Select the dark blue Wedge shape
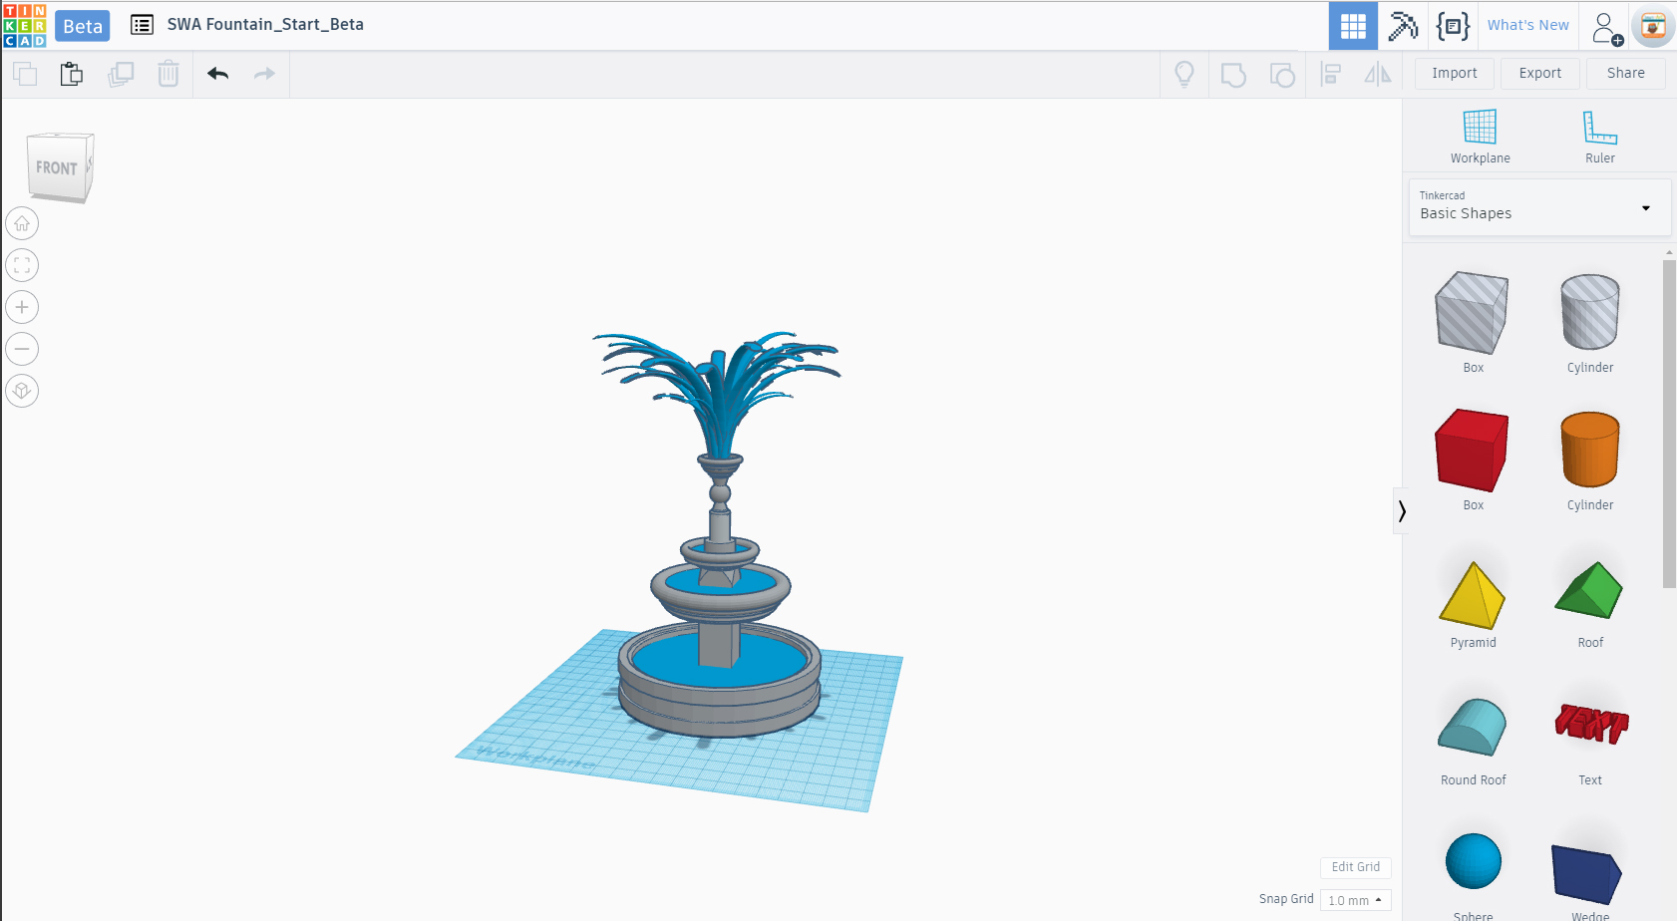 [1588, 877]
